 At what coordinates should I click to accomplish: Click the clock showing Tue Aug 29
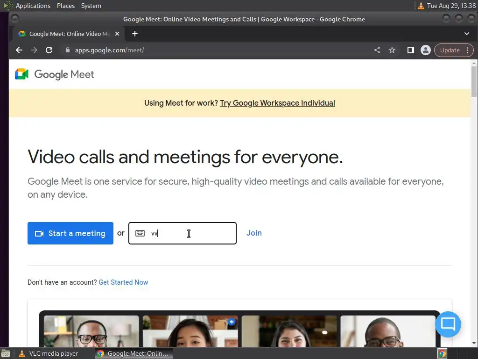click(451, 6)
